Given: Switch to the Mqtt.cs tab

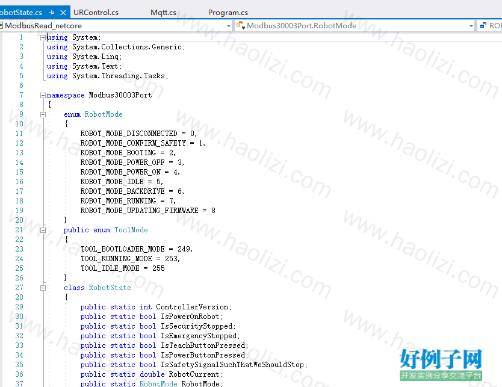Looking at the screenshot, I should pos(163,13).
